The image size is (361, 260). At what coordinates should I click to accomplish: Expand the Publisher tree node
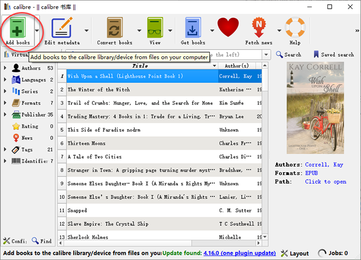pyautogui.click(x=5, y=114)
